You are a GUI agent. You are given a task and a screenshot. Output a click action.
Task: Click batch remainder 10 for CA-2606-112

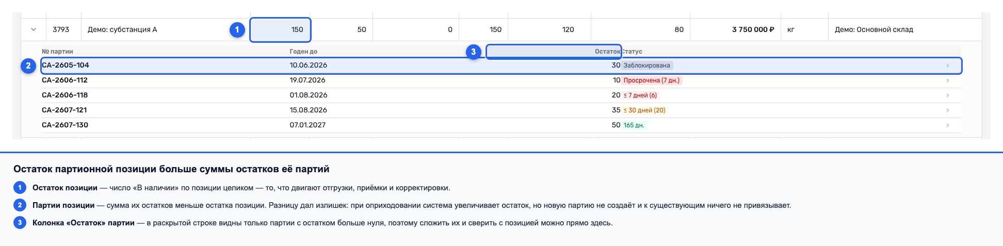(617, 80)
